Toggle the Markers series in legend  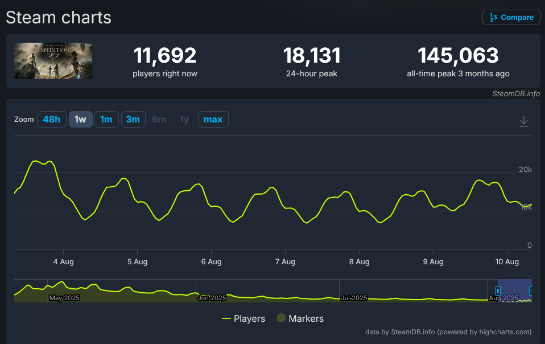click(300, 318)
